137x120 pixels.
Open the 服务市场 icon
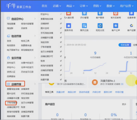69,26
